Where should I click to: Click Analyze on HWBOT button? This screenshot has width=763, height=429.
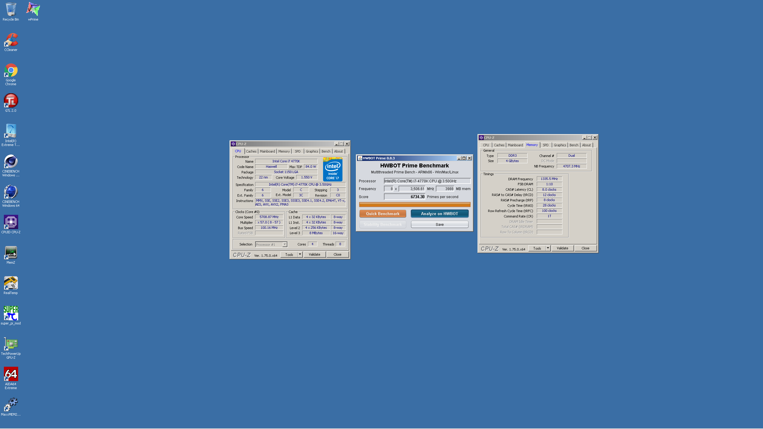[440, 214]
